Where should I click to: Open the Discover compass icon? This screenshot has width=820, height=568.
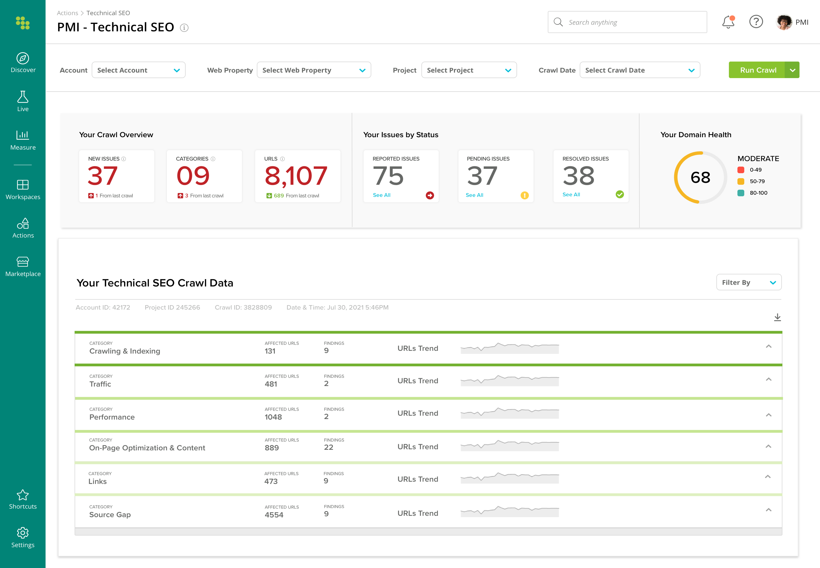pyautogui.click(x=23, y=58)
